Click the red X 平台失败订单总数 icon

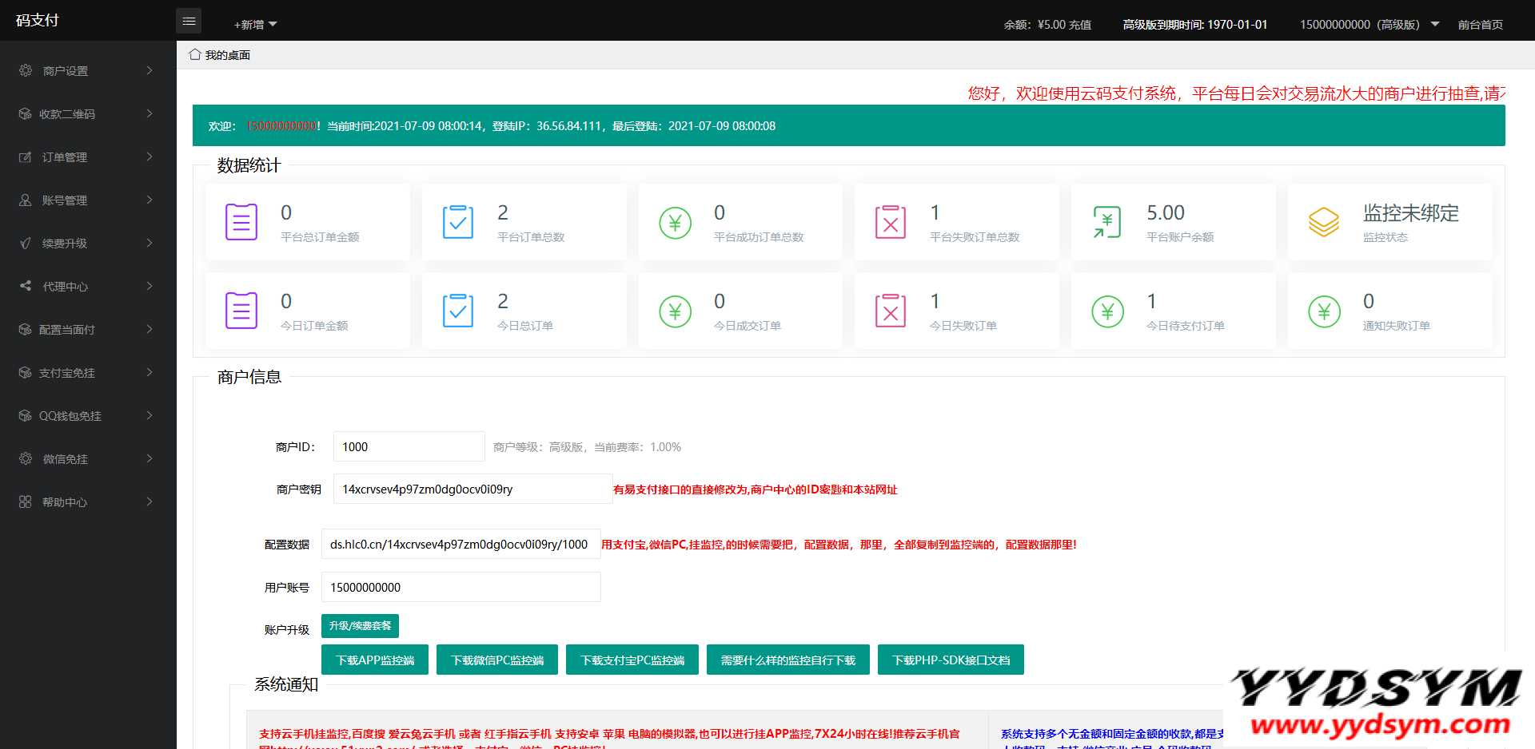(x=890, y=222)
